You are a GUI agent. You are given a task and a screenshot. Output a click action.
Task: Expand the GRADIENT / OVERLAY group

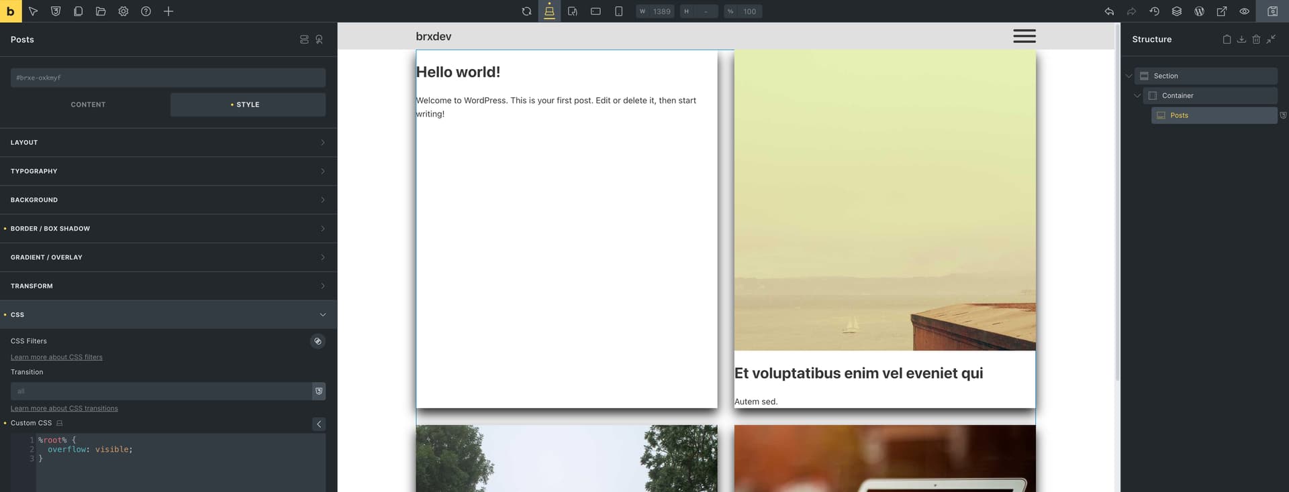point(169,257)
